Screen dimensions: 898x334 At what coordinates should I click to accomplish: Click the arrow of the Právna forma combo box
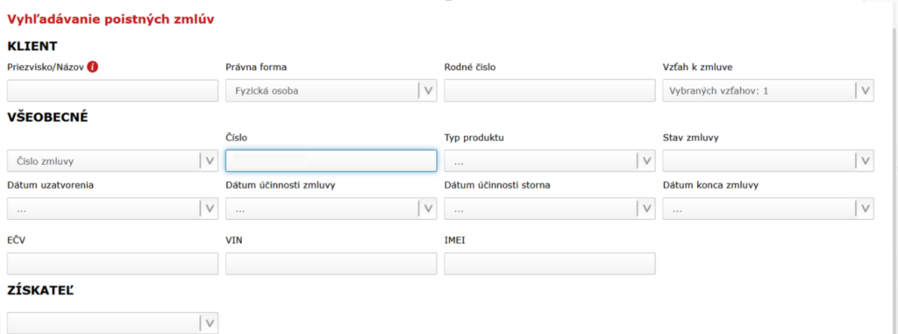428,90
